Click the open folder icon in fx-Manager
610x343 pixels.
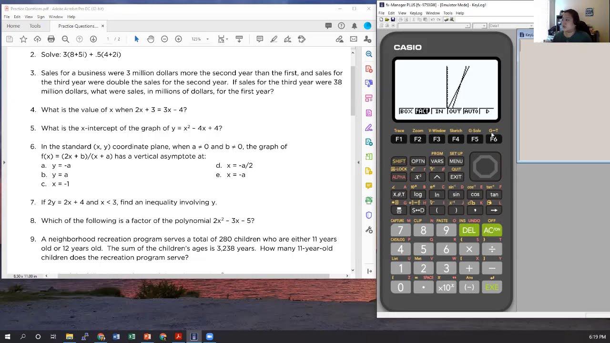point(387,20)
